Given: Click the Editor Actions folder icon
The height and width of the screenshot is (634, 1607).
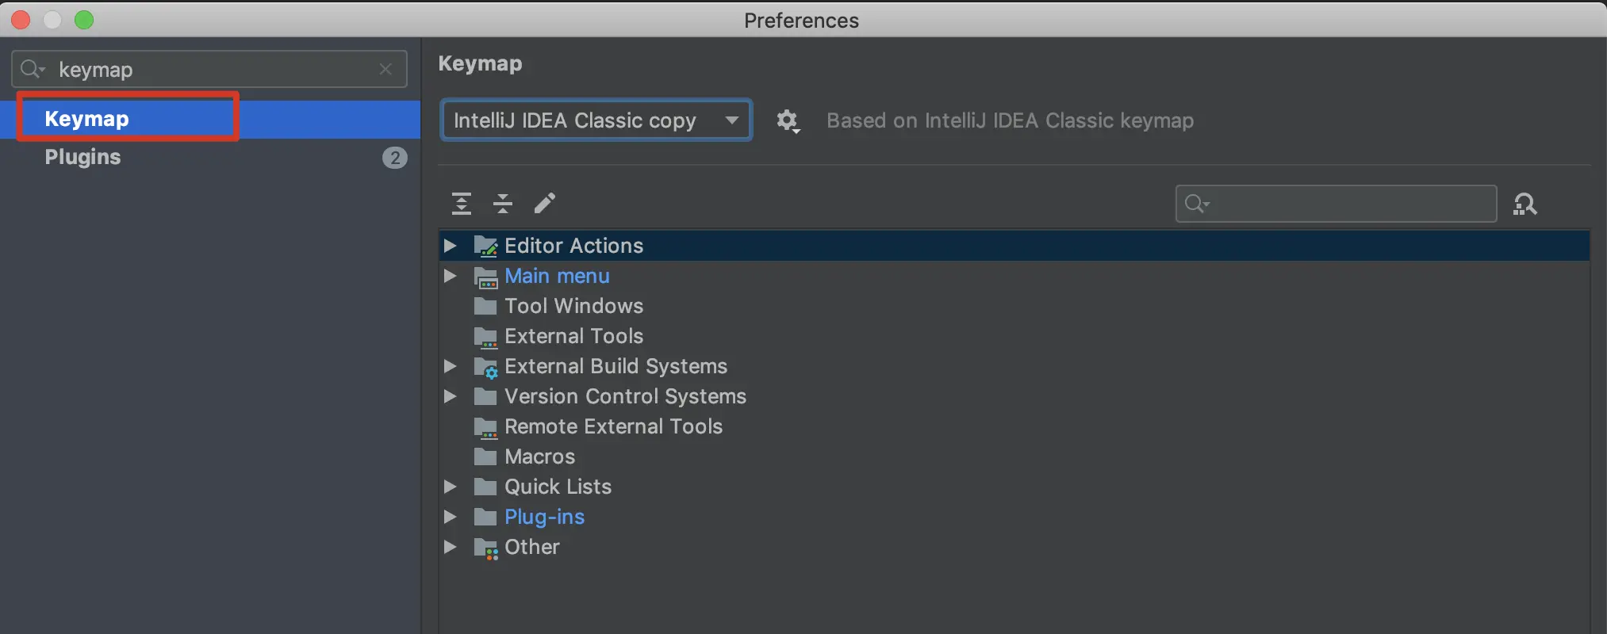Looking at the screenshot, I should coord(485,246).
